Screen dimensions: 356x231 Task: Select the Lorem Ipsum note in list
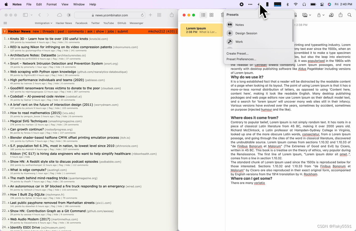(x=201, y=30)
